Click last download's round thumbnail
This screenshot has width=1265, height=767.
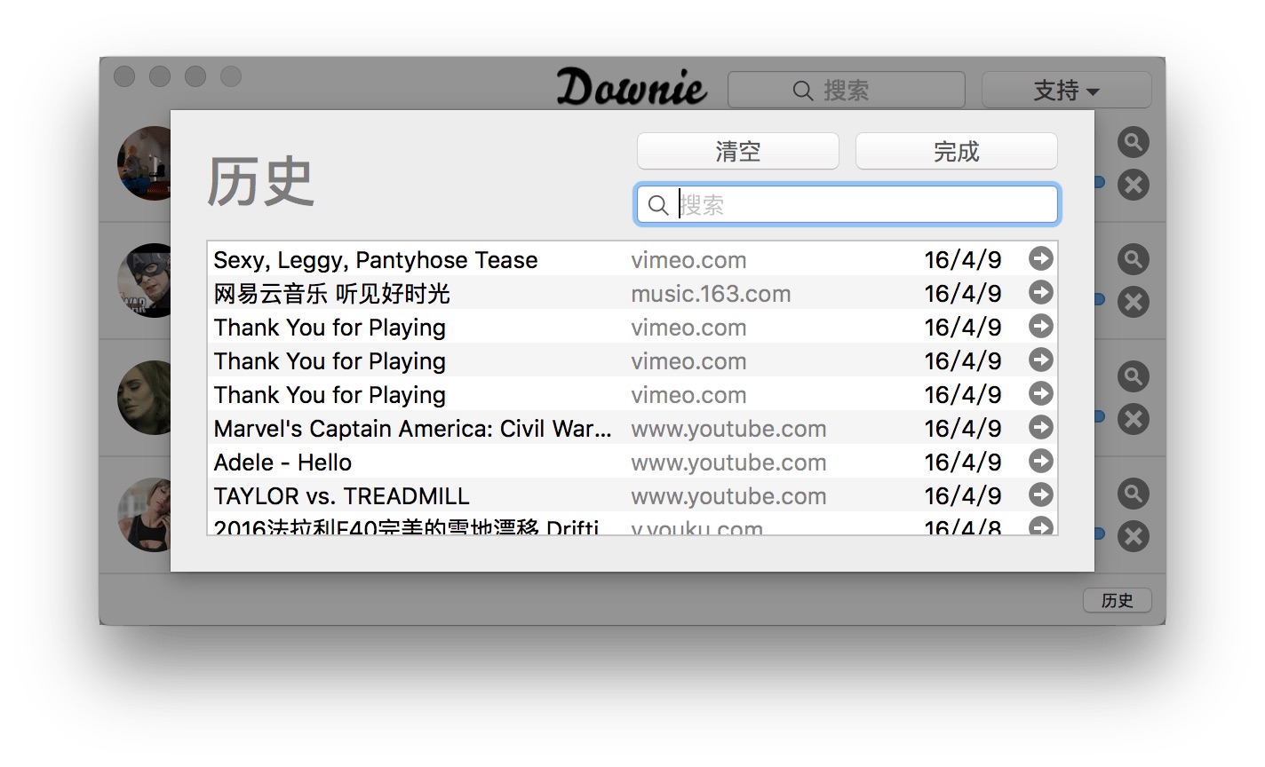point(144,515)
